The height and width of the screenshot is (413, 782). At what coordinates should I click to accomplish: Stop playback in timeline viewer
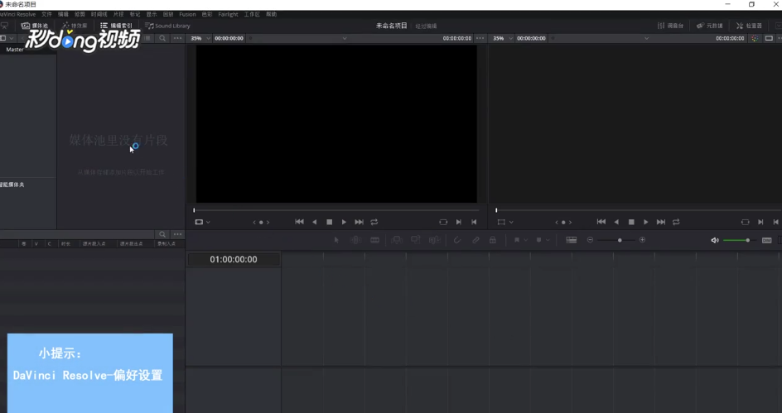click(631, 222)
